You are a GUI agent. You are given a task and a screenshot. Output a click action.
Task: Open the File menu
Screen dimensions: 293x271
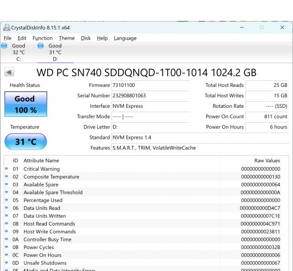point(8,38)
